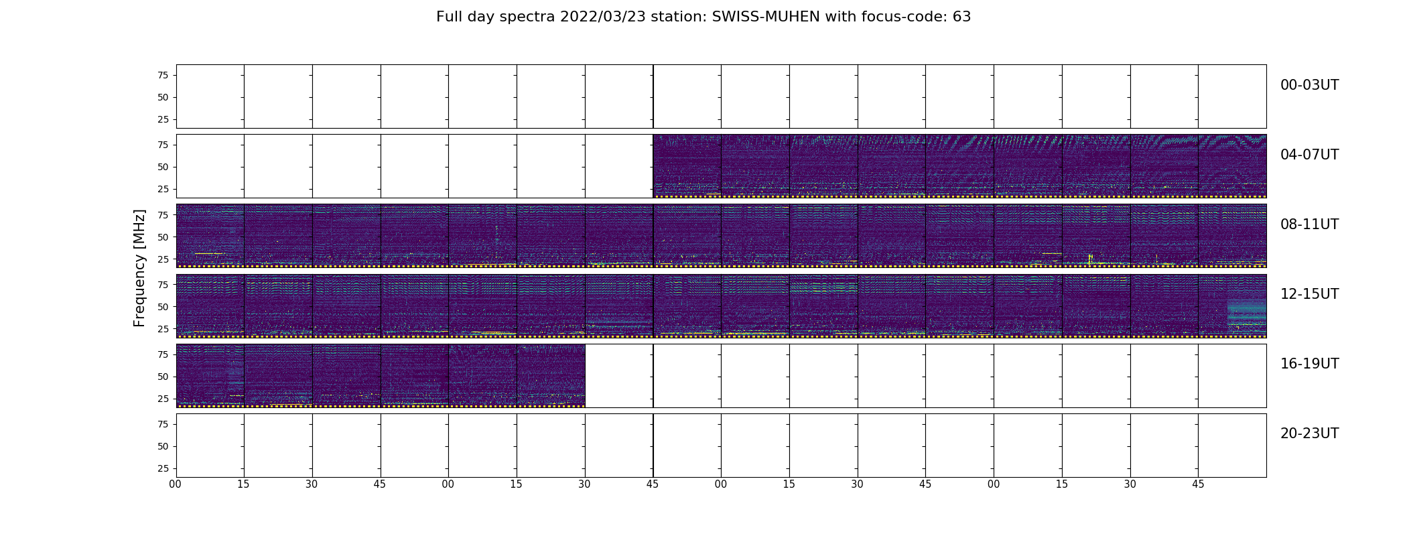
Task: Click the empty last panel of 20-23UT row
Action: (x=1232, y=445)
